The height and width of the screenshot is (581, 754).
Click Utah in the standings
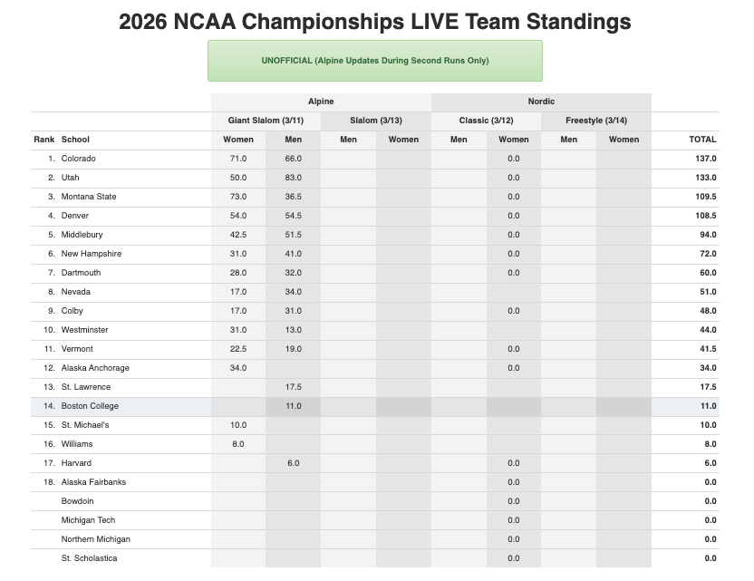(70, 178)
